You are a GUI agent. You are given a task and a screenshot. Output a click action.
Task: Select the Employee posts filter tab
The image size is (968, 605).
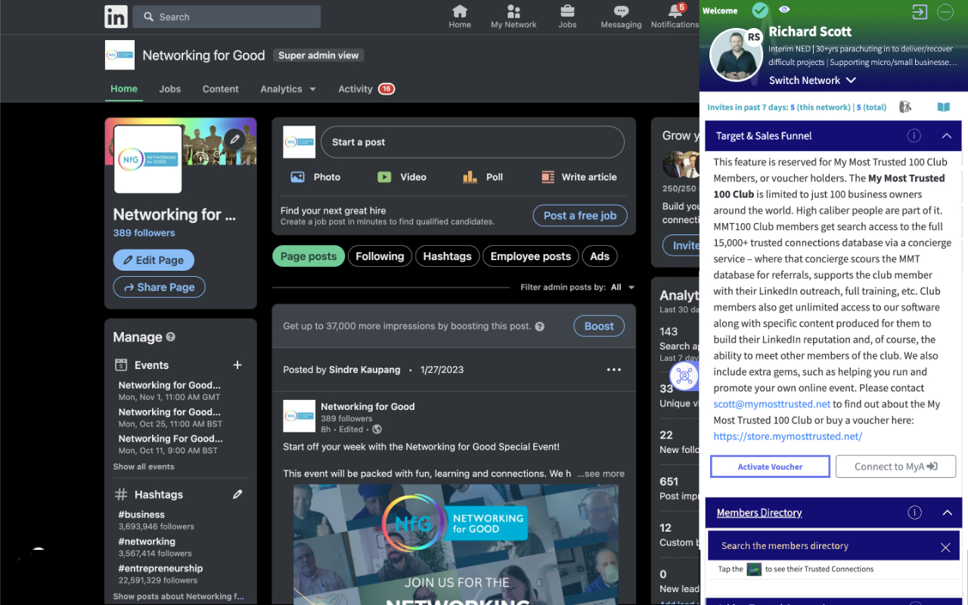[x=530, y=256]
